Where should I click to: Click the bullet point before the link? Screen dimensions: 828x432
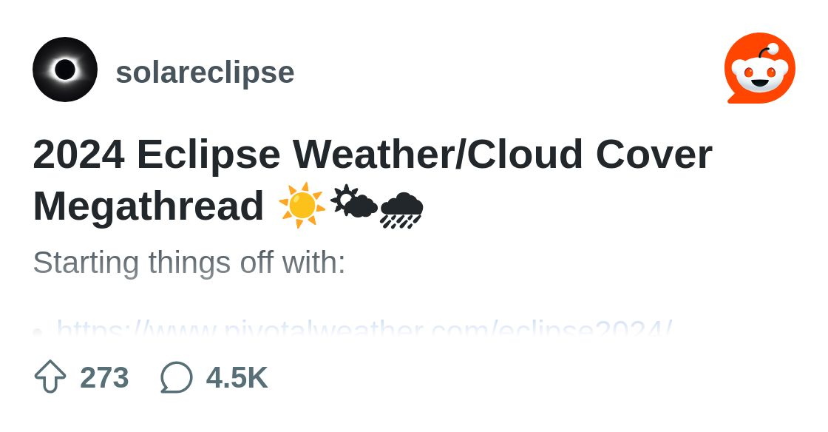tap(38, 331)
